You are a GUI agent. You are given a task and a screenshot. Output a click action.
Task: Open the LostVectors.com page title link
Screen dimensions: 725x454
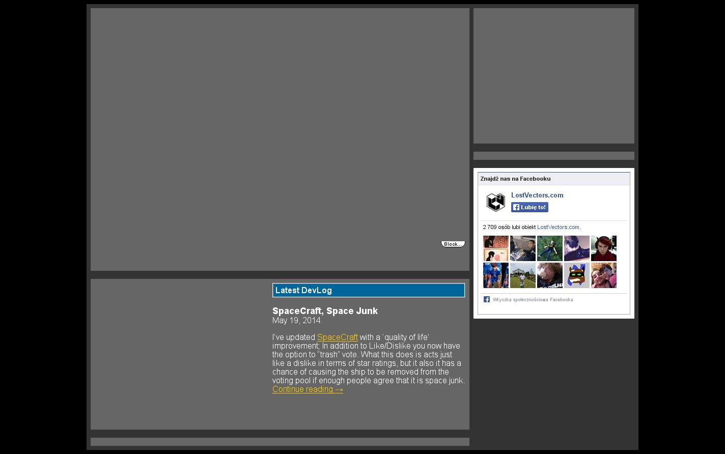[537, 195]
